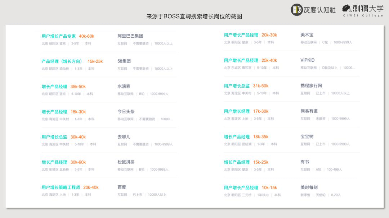Click the 20k-40k salary text
The width and height of the screenshot is (389, 218).
pyautogui.click(x=91, y=187)
